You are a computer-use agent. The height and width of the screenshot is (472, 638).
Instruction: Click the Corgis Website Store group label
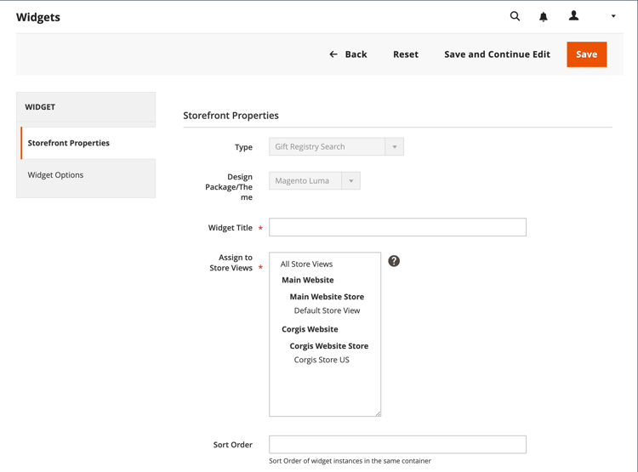(328, 346)
